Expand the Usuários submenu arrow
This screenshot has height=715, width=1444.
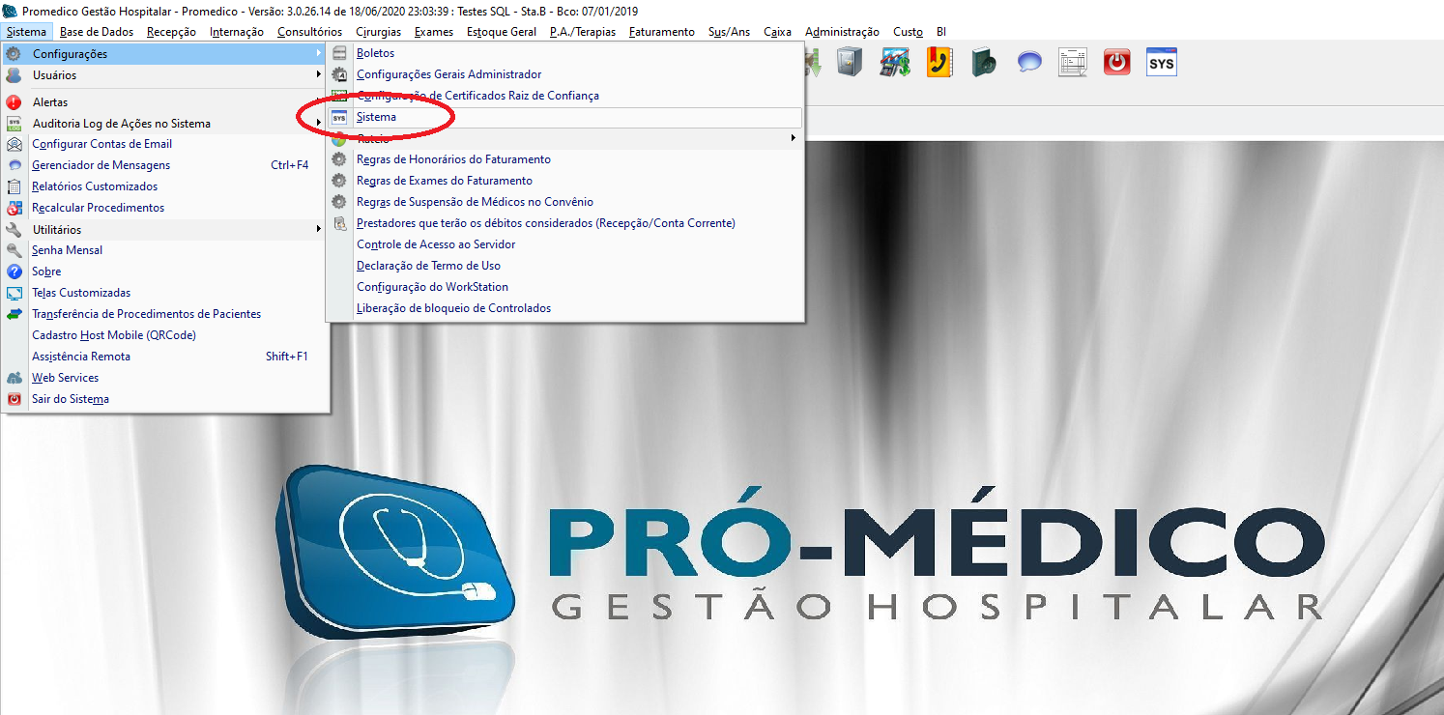318,75
